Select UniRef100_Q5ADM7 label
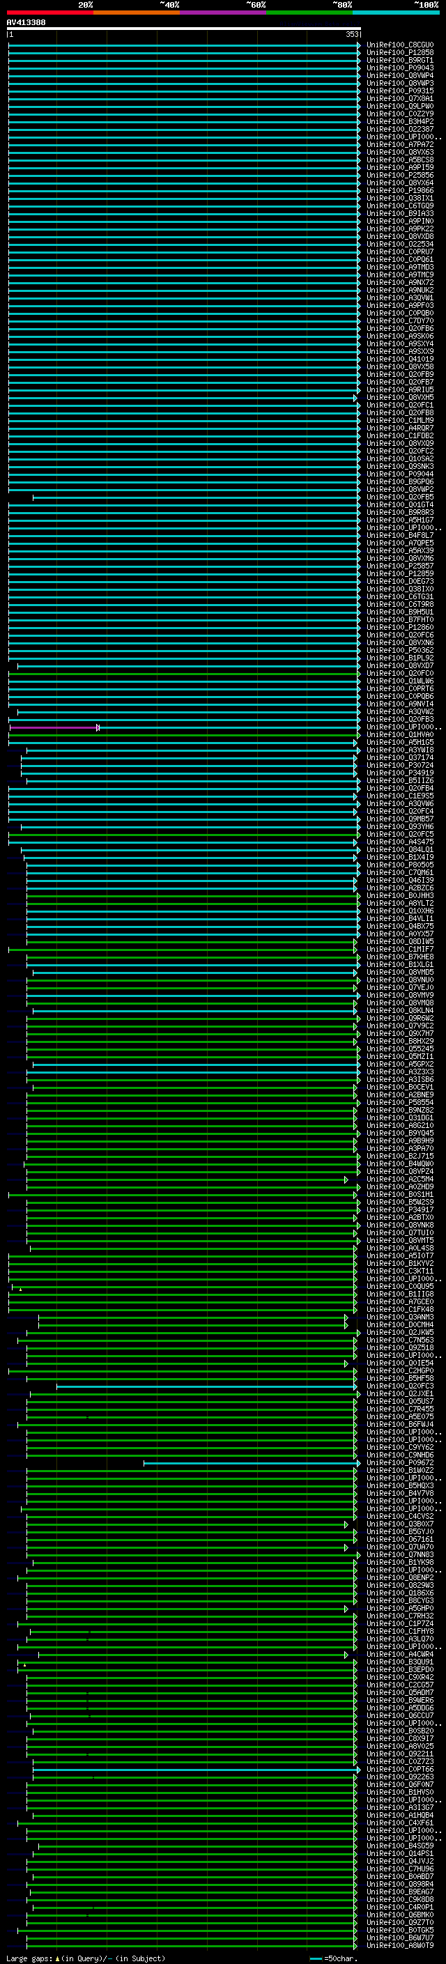 point(399,1692)
